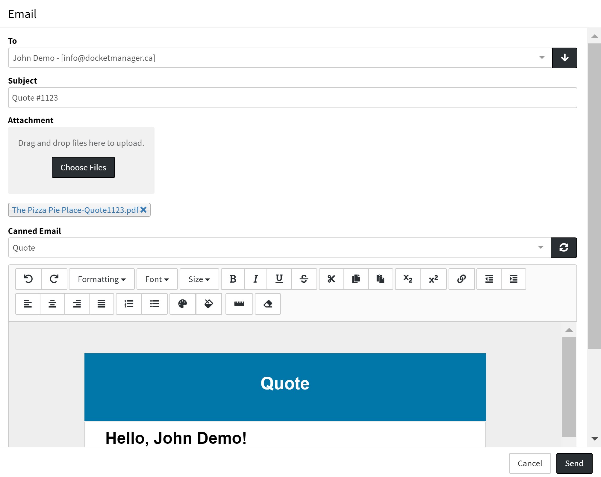Insert a hyperlink with the link icon

461,279
